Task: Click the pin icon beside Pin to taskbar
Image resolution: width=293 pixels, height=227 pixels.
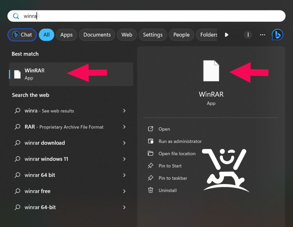Action: coord(151,178)
